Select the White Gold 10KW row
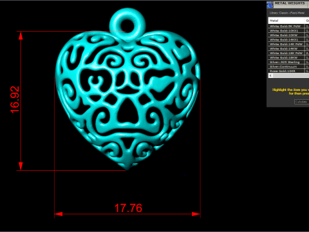The image size is (309, 232). [x=288, y=35]
